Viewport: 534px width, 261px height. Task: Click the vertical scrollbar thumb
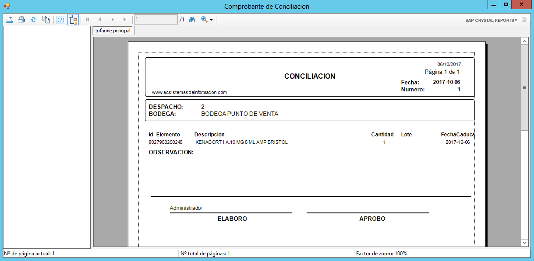point(524,87)
